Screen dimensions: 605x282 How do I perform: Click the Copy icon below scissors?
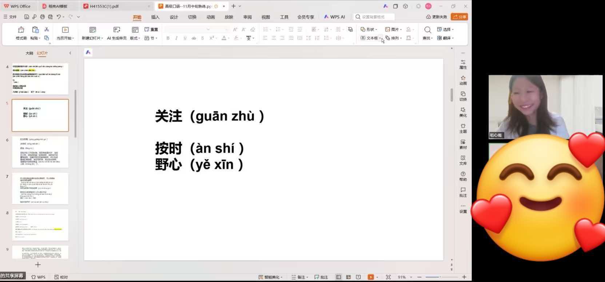click(x=47, y=38)
